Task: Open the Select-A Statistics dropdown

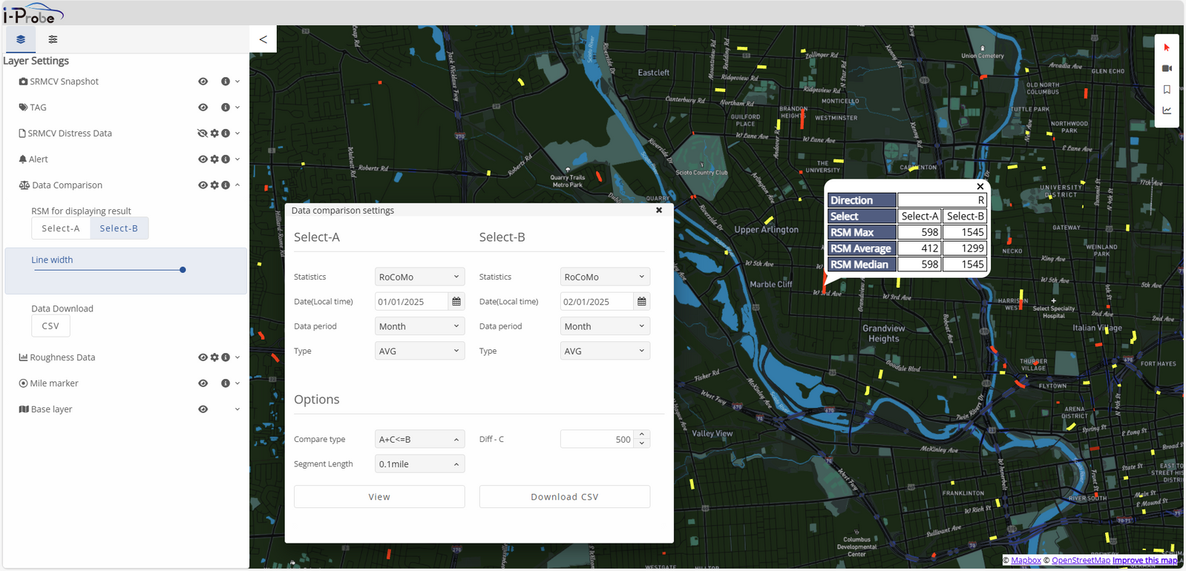Action: click(419, 277)
